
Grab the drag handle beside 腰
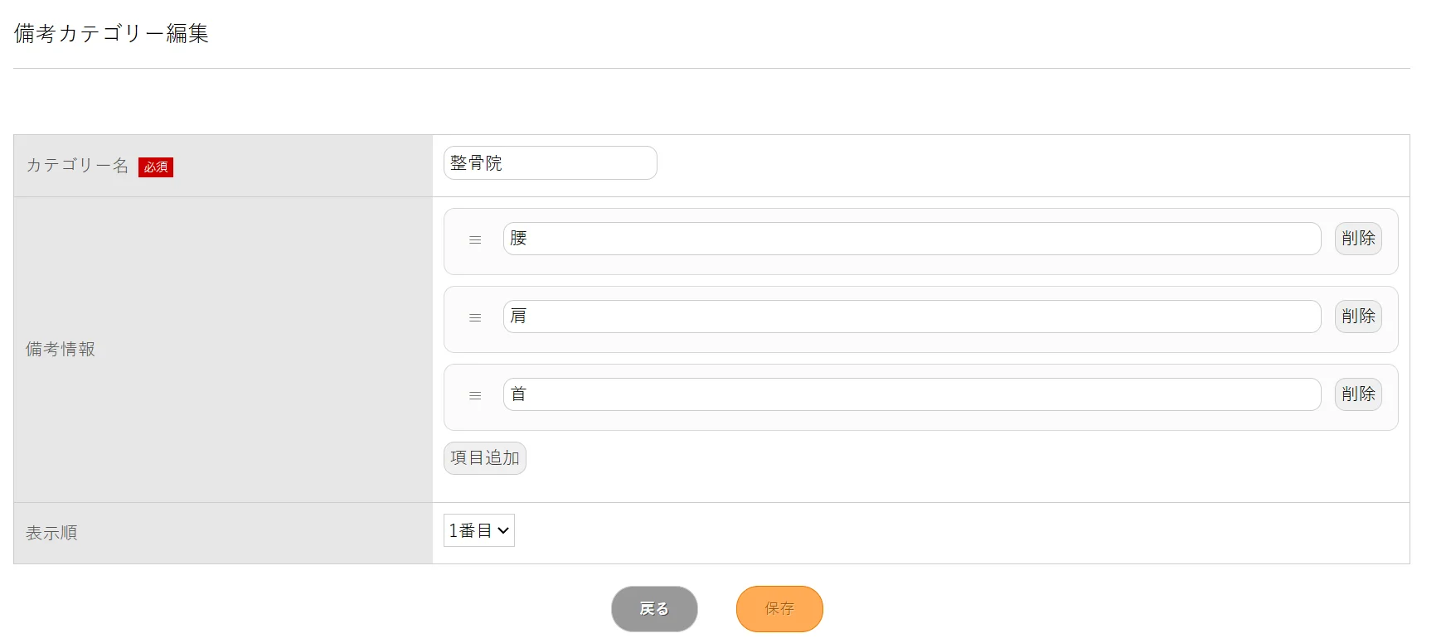(475, 240)
